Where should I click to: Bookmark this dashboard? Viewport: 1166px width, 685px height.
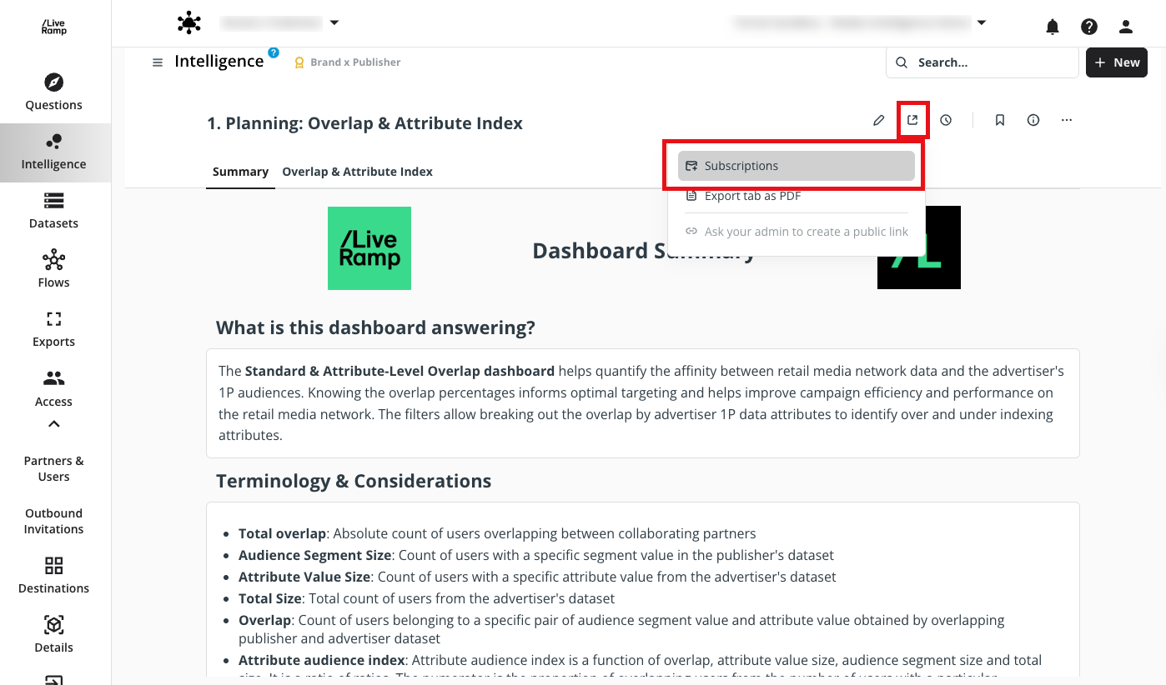pos(999,120)
